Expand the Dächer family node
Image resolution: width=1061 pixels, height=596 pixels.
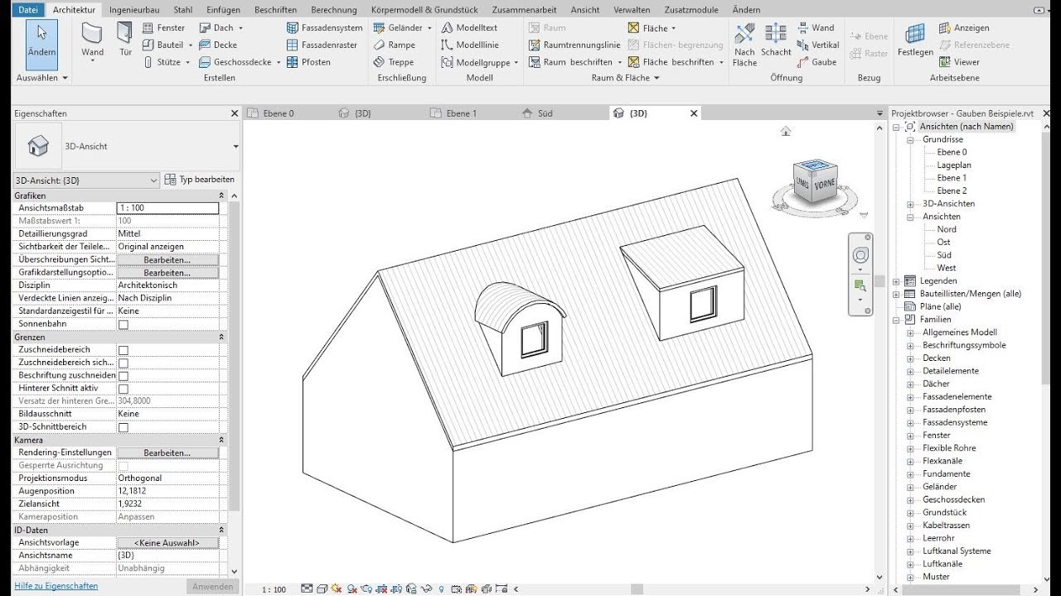point(910,384)
